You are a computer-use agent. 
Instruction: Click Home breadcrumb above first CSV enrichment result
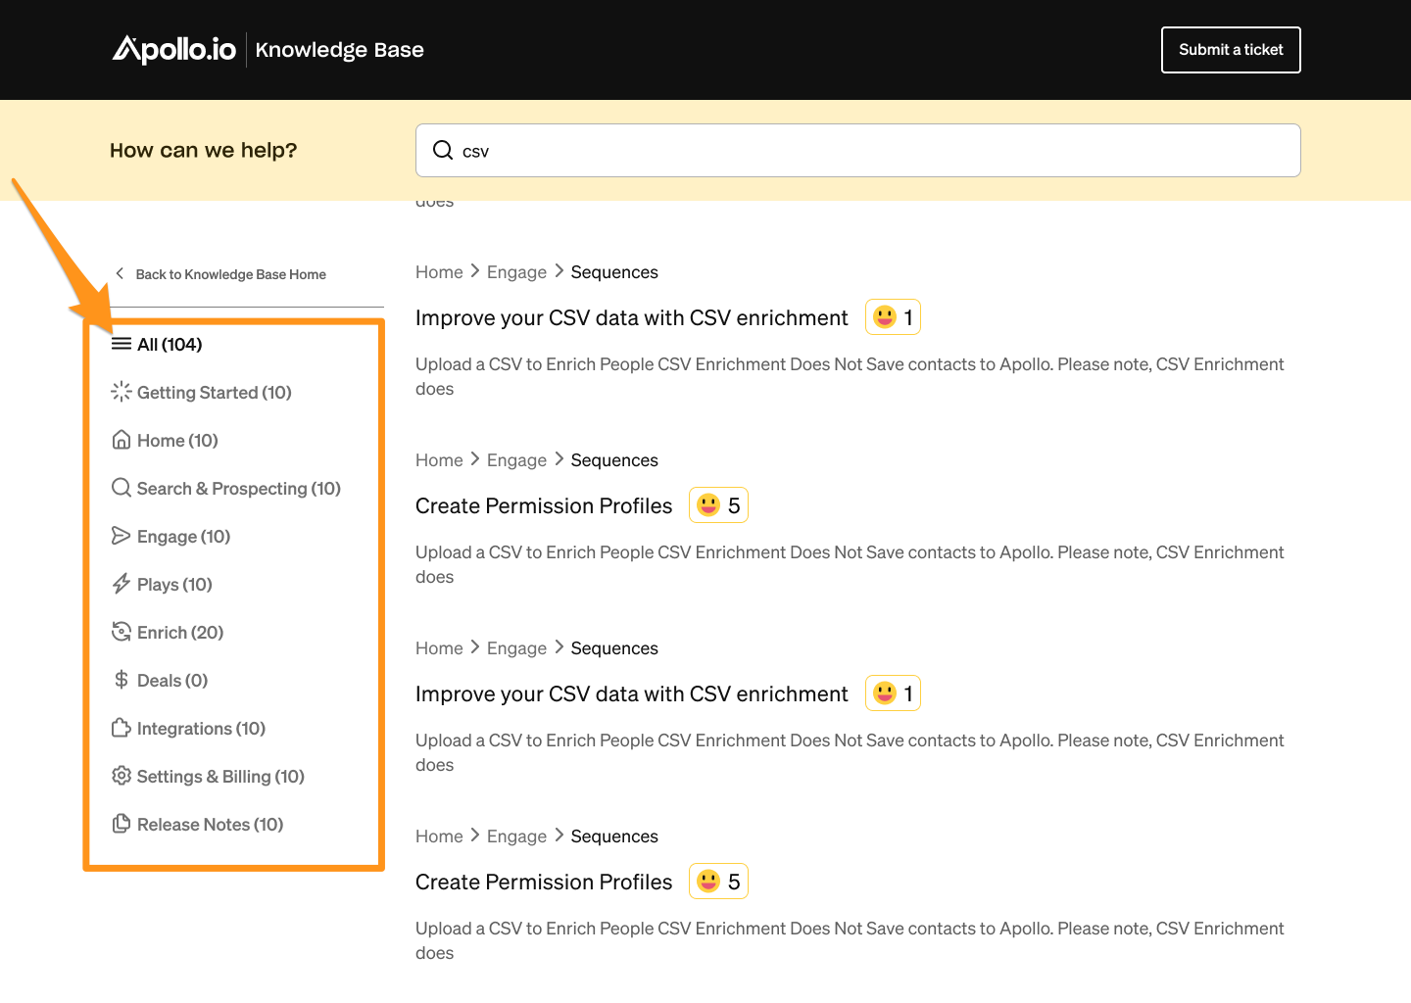pos(439,272)
